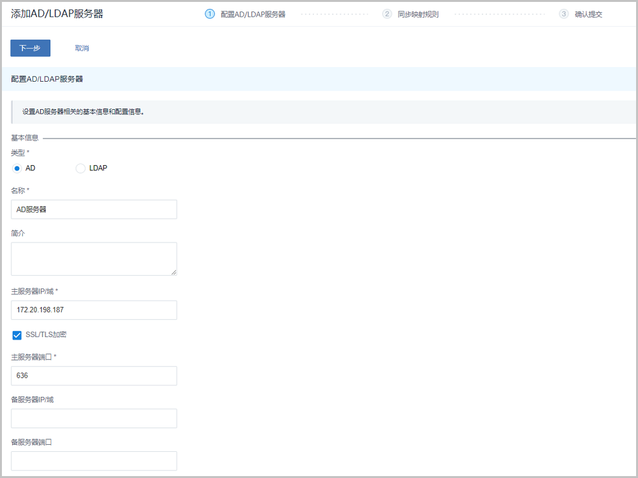
Task: Focus the 主服务器端口 field showing 636
Action: pos(94,376)
